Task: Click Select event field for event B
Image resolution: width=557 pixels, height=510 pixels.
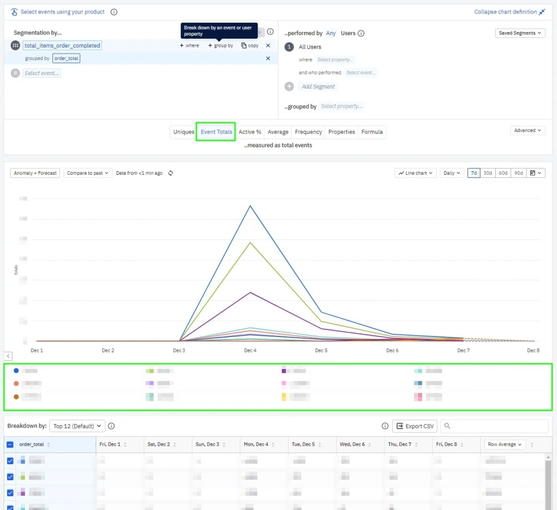Action: (42, 73)
